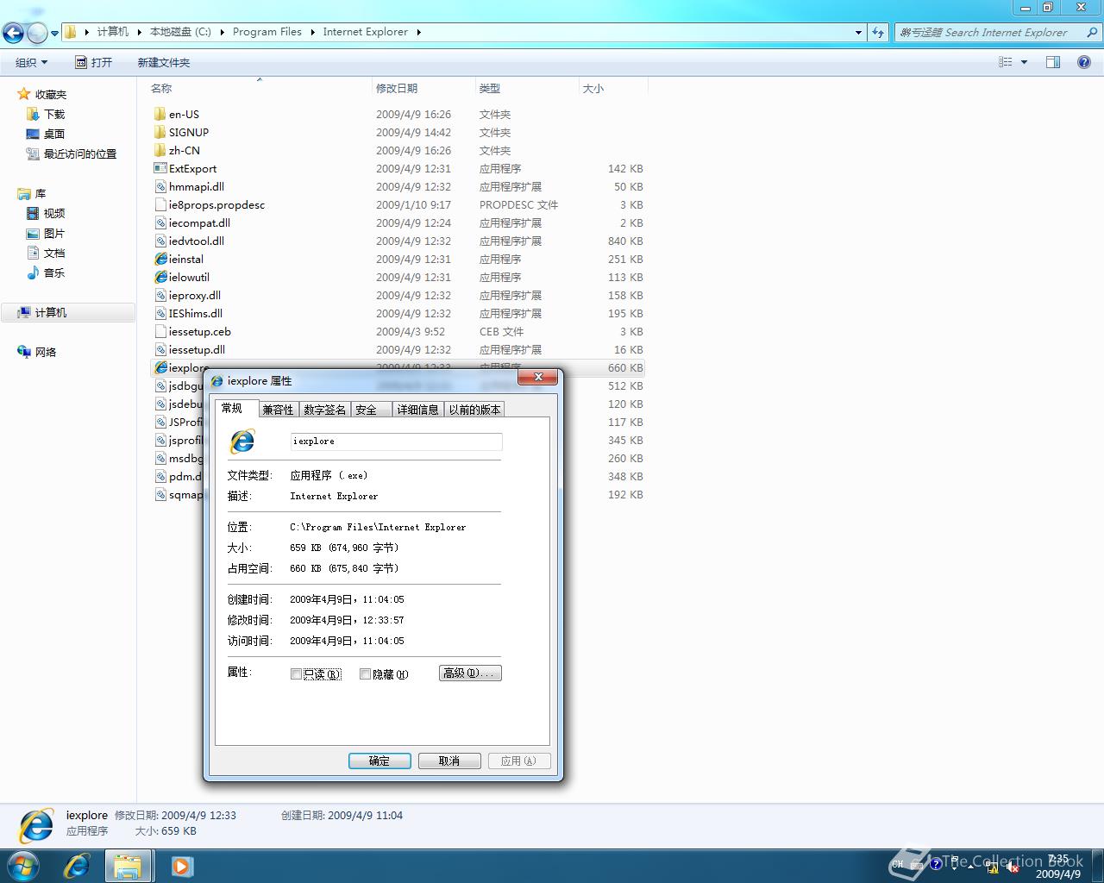1104x883 pixels.
Task: Toggle the 隐藏 checkbox
Action: pyautogui.click(x=365, y=674)
